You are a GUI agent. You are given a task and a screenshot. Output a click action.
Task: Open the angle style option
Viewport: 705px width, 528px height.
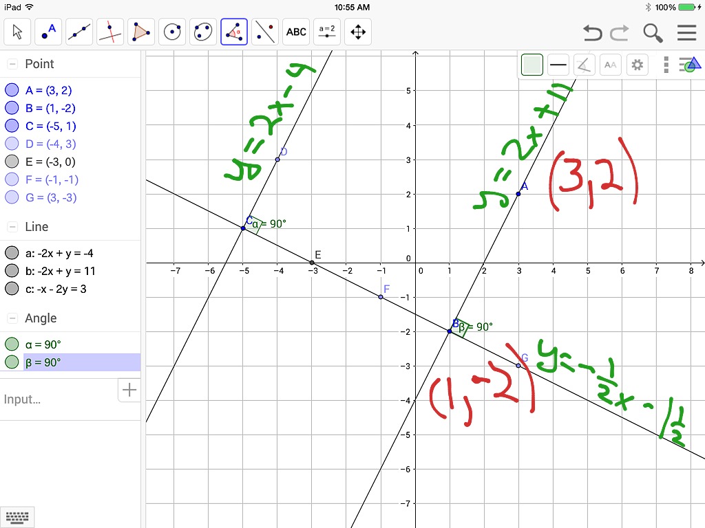pyautogui.click(x=584, y=65)
